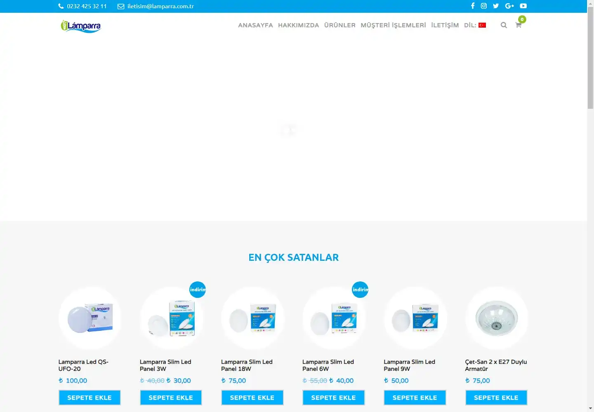This screenshot has height=412, width=594.
Task: Click Lamparra Led QS-UFO-20 title
Action: coord(83,365)
